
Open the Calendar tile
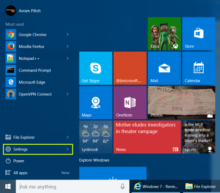199,68
